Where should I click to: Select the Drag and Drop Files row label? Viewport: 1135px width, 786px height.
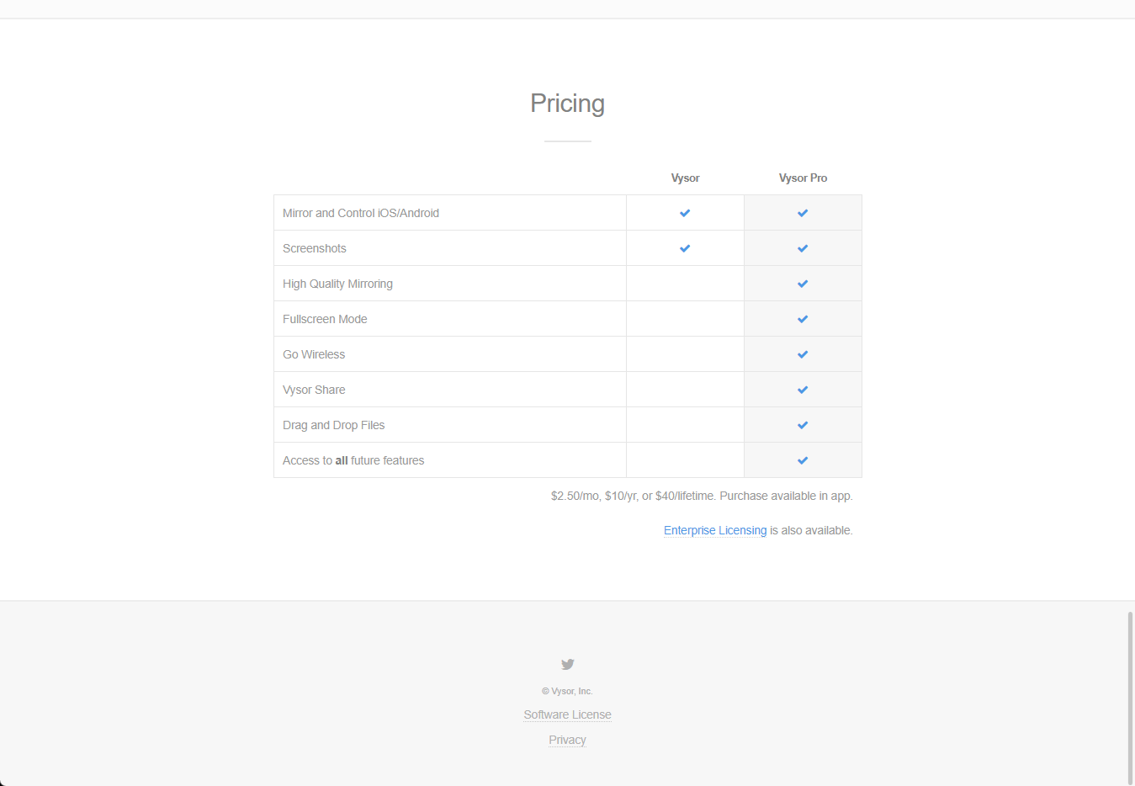click(x=333, y=425)
